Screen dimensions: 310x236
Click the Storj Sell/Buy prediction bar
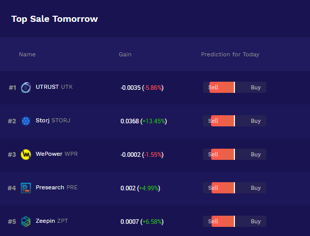(x=234, y=121)
